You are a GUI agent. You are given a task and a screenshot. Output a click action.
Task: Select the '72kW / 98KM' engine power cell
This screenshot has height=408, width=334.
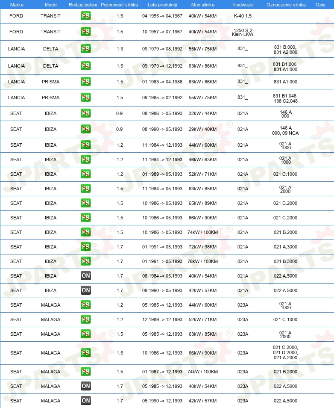point(203,247)
